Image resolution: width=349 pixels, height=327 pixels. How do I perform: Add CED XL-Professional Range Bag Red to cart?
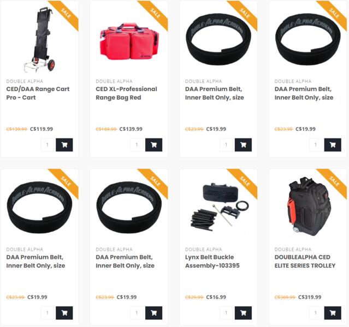click(x=153, y=145)
